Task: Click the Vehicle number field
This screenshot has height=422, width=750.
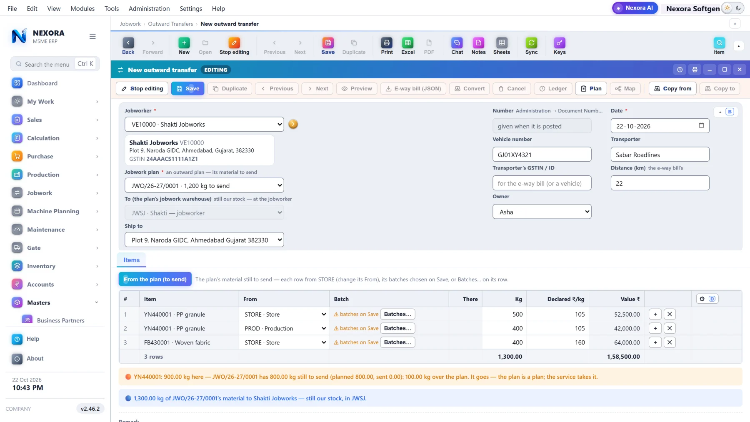Action: 542,155
